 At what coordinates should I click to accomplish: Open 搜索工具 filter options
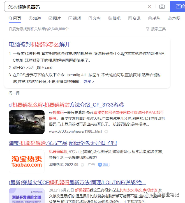[x=156, y=29]
